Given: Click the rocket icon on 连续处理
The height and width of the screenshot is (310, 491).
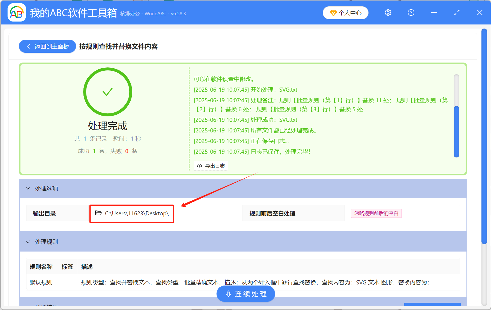Looking at the screenshot, I should click(x=228, y=294).
